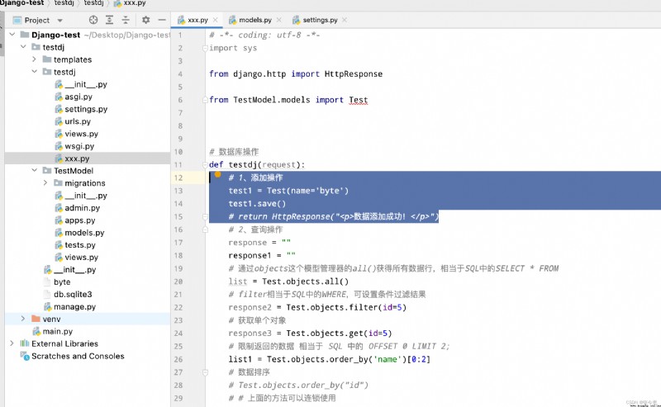This screenshot has height=407, width=661.
Task: Open Project panel settings gear
Action: pos(146,20)
